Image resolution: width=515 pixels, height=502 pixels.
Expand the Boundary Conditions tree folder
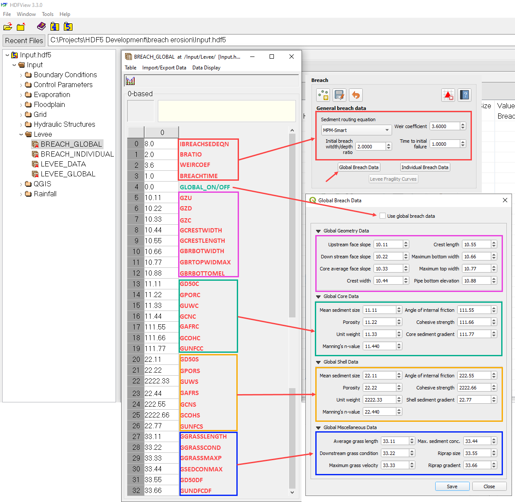click(x=21, y=75)
